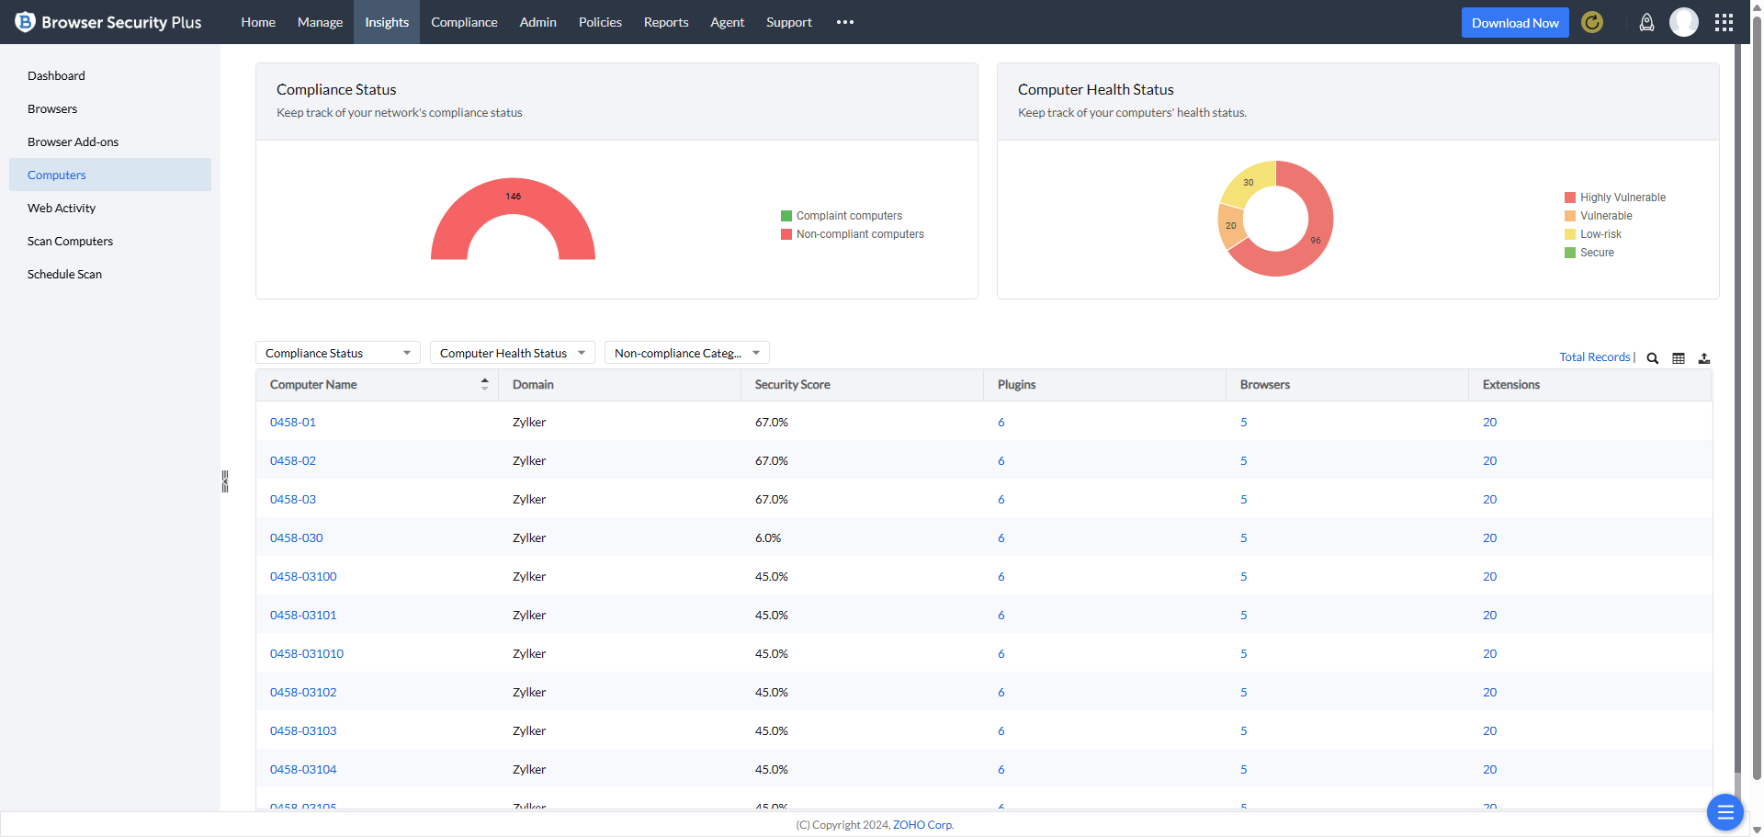Select Scan Computers in the sidebar

point(70,241)
